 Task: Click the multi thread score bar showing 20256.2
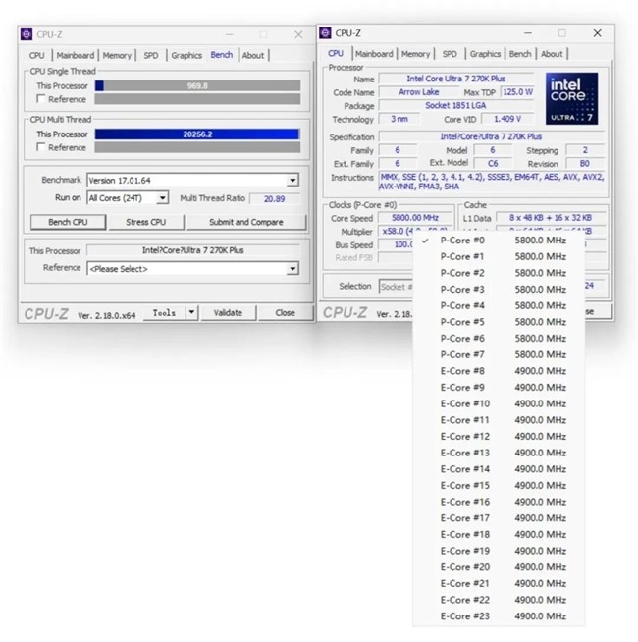point(196,134)
